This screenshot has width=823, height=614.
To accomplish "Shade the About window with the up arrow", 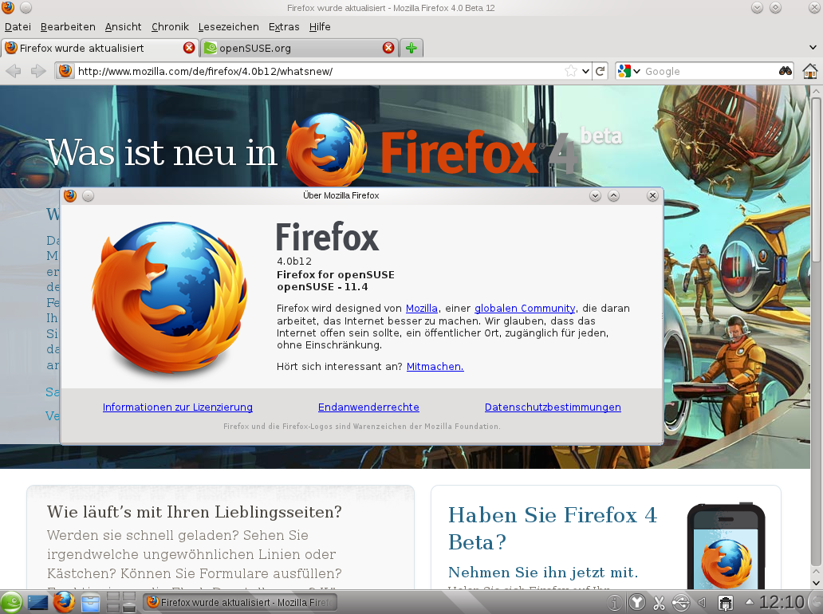I will [613, 195].
